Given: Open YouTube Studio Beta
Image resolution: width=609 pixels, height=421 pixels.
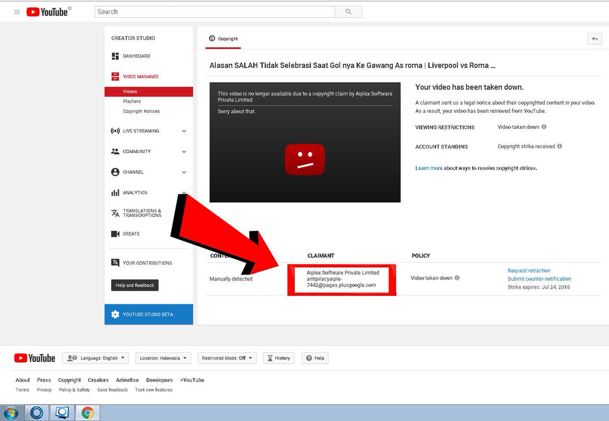Looking at the screenshot, I should pyautogui.click(x=149, y=314).
